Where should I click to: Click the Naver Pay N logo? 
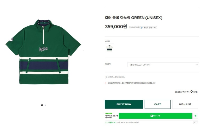pos(152,116)
